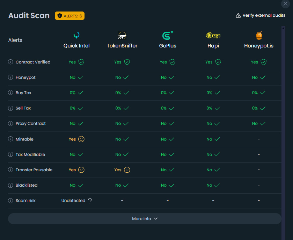Click the Scam risk row label
Image resolution: width=293 pixels, height=240 pixels.
pyautogui.click(x=25, y=201)
